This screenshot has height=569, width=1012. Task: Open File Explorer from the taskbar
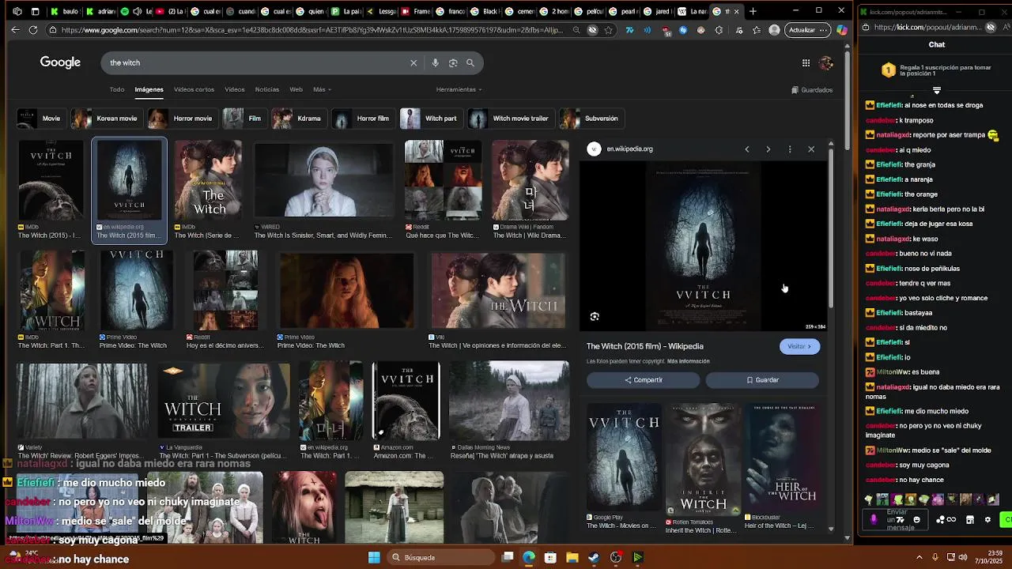(x=572, y=557)
